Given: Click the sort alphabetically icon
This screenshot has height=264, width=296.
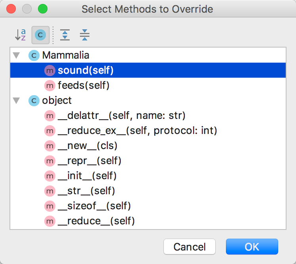Looking at the screenshot, I should [x=20, y=35].
